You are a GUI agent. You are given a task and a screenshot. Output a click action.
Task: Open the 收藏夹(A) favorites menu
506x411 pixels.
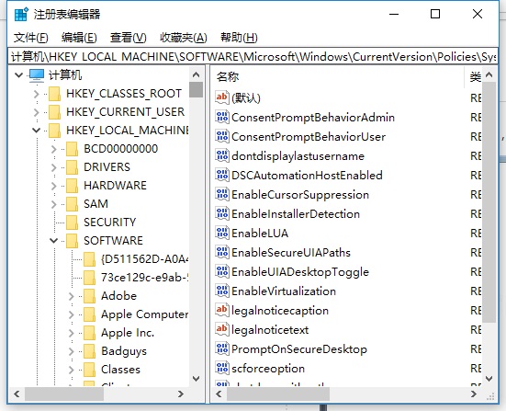point(184,38)
